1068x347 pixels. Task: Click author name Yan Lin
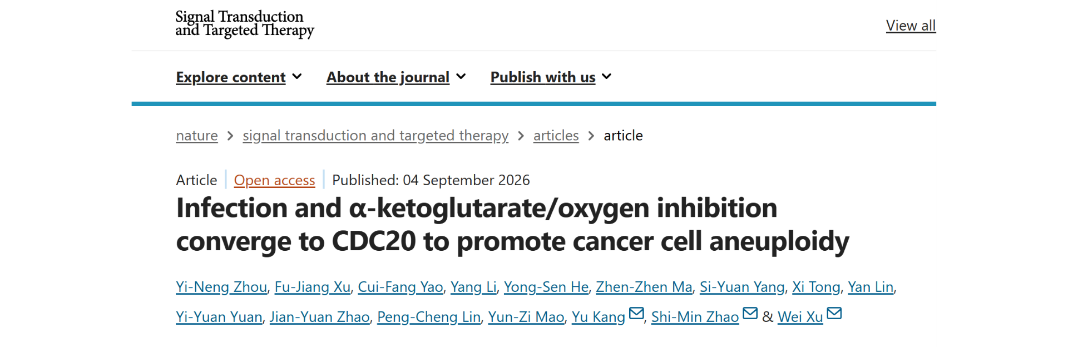[x=871, y=287]
